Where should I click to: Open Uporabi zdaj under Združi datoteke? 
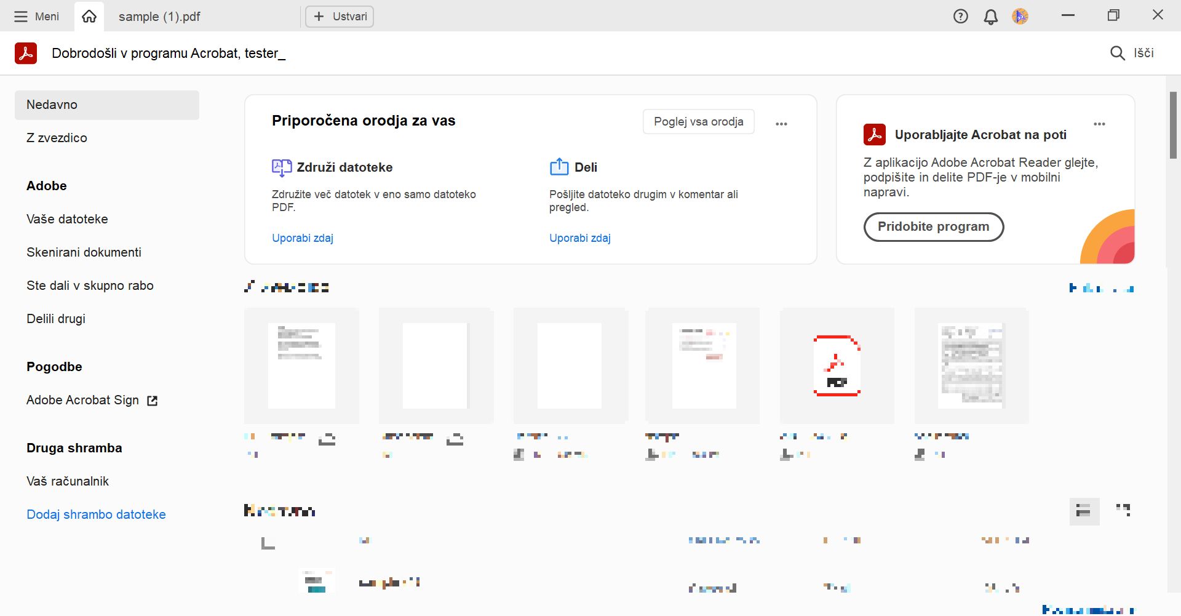302,238
